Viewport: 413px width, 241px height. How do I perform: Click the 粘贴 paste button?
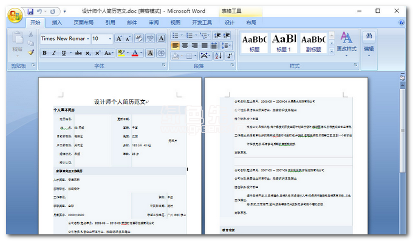pos(18,43)
